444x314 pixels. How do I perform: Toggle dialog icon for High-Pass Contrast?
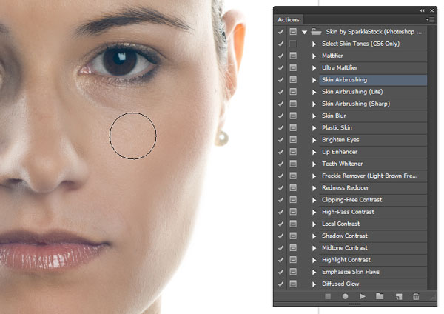click(x=293, y=212)
